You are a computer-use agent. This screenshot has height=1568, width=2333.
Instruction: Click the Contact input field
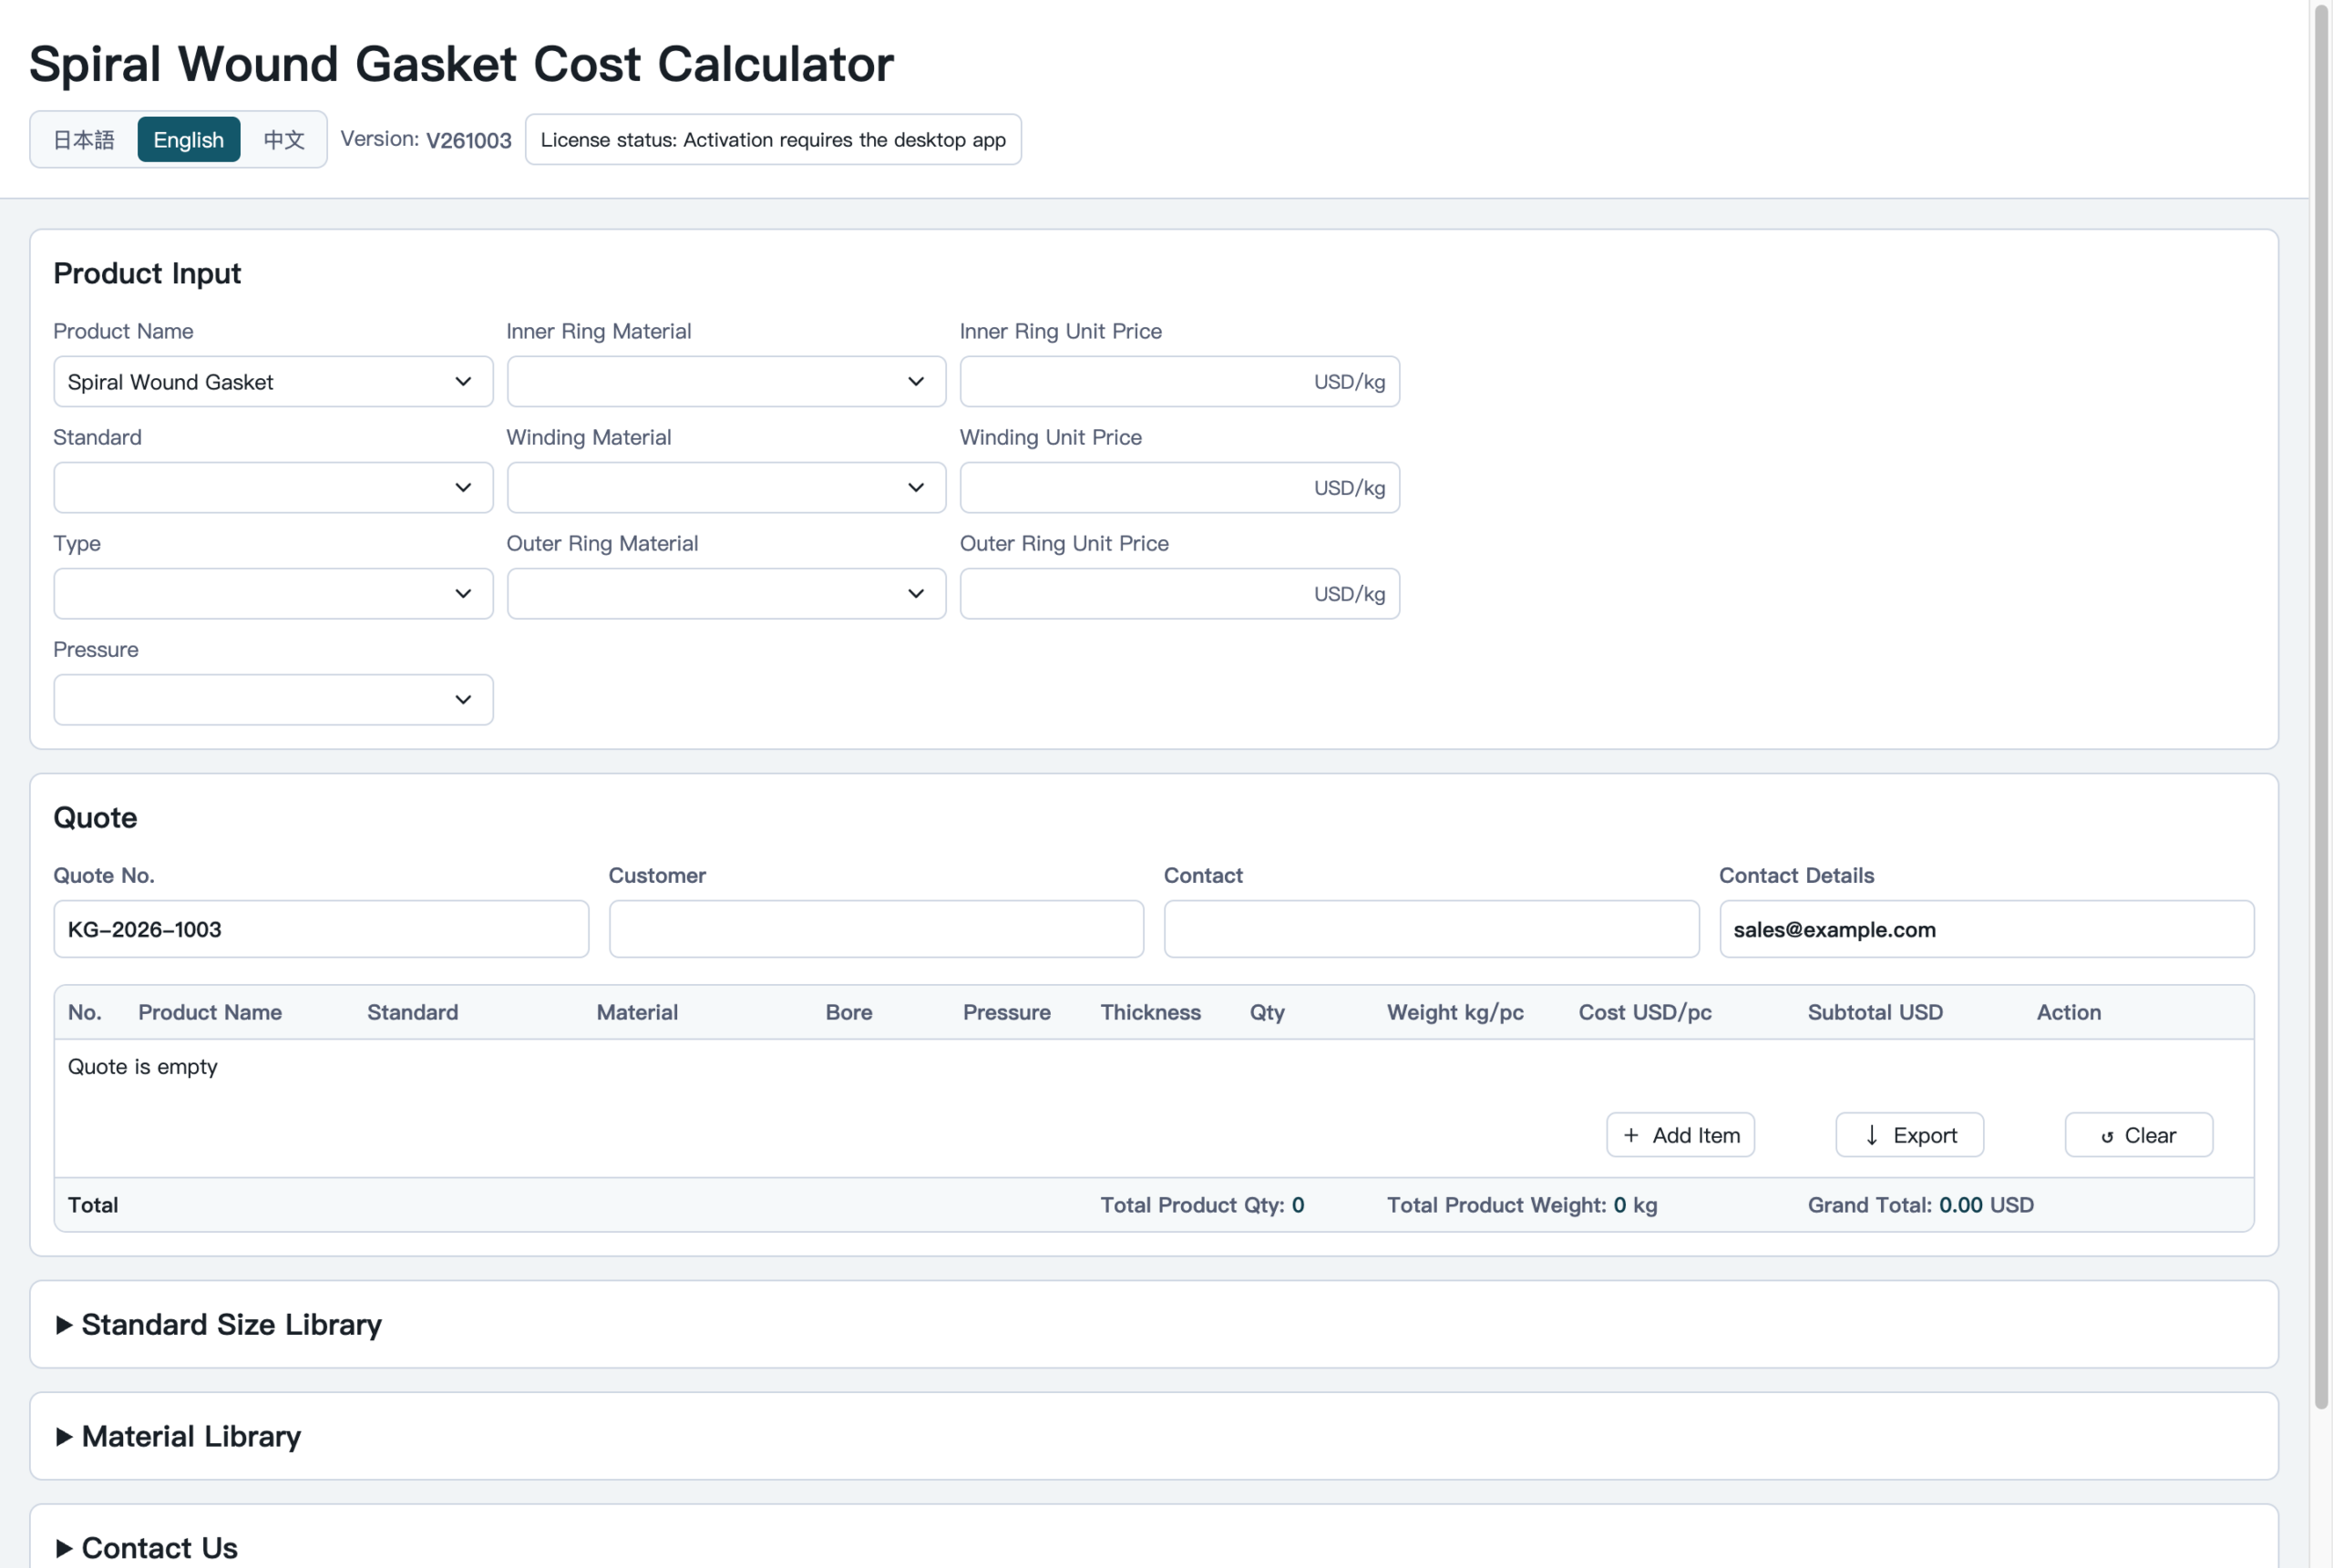click(x=1431, y=929)
